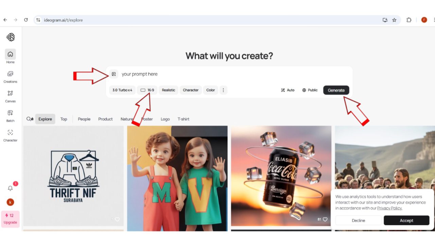Viewport: 435px width, 245px height.
Task: Bookmark page with star icon
Action: pyautogui.click(x=394, y=20)
